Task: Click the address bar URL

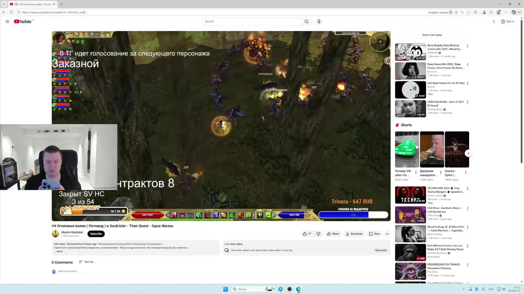Action: [x=54, y=12]
